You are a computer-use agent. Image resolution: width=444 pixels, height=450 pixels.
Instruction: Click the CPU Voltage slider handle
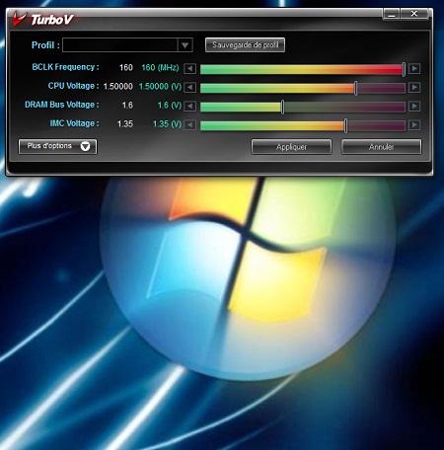[356, 88]
